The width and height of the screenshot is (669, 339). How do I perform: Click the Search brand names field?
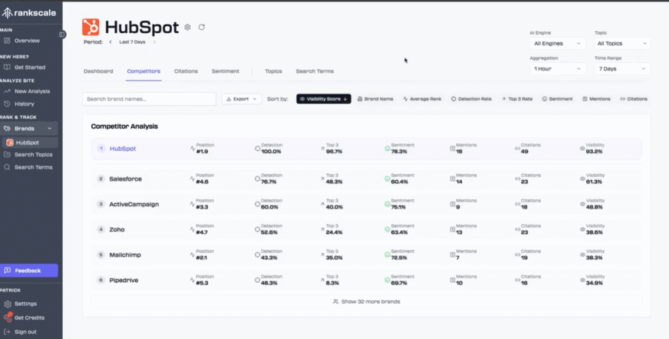tap(150, 99)
